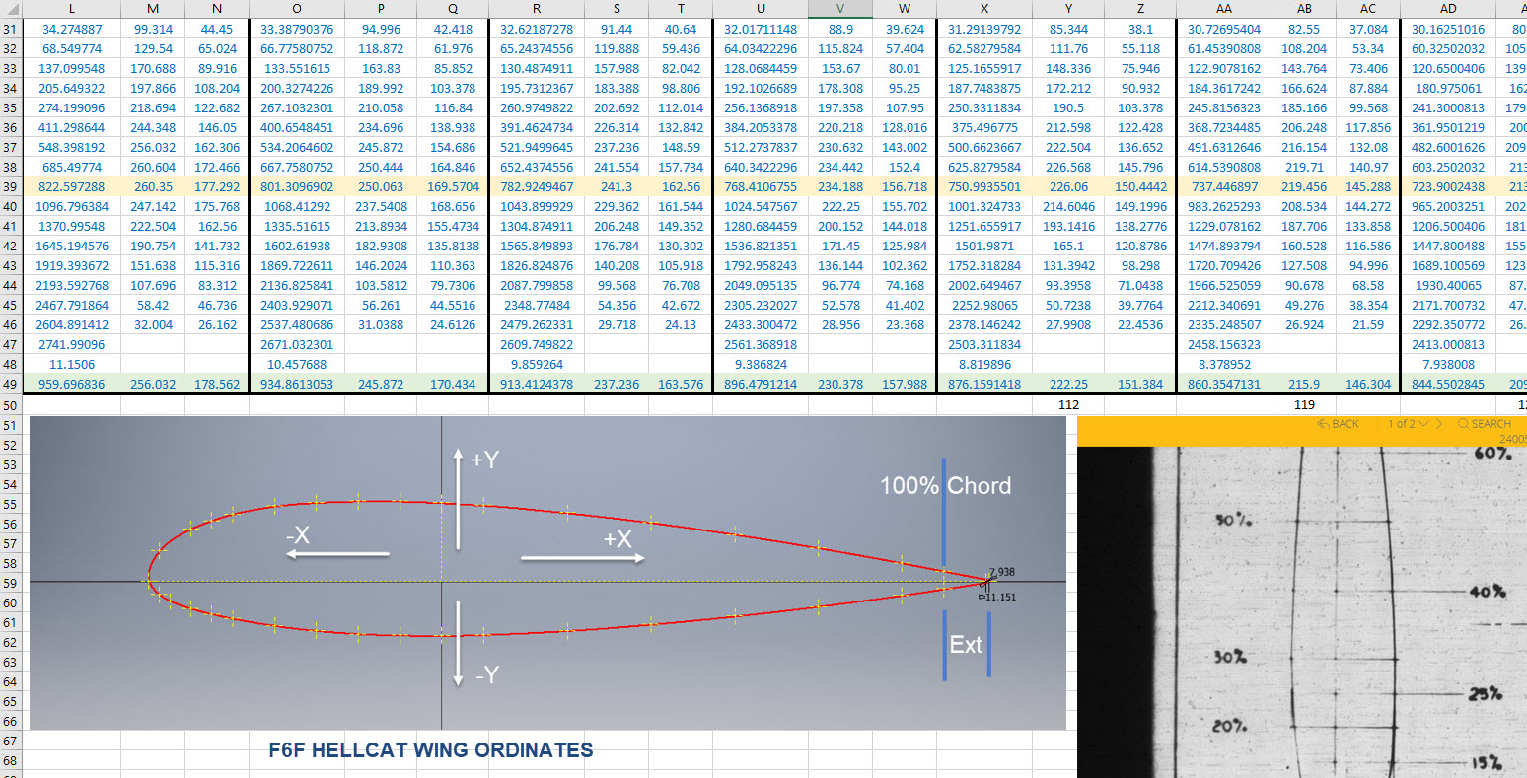Go to previous page using left chevron
This screenshot has width=1527, height=778.
pyautogui.click(x=1377, y=424)
